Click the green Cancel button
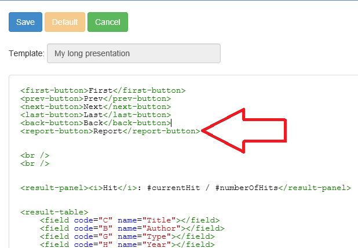358x248 pixels. 108,22
